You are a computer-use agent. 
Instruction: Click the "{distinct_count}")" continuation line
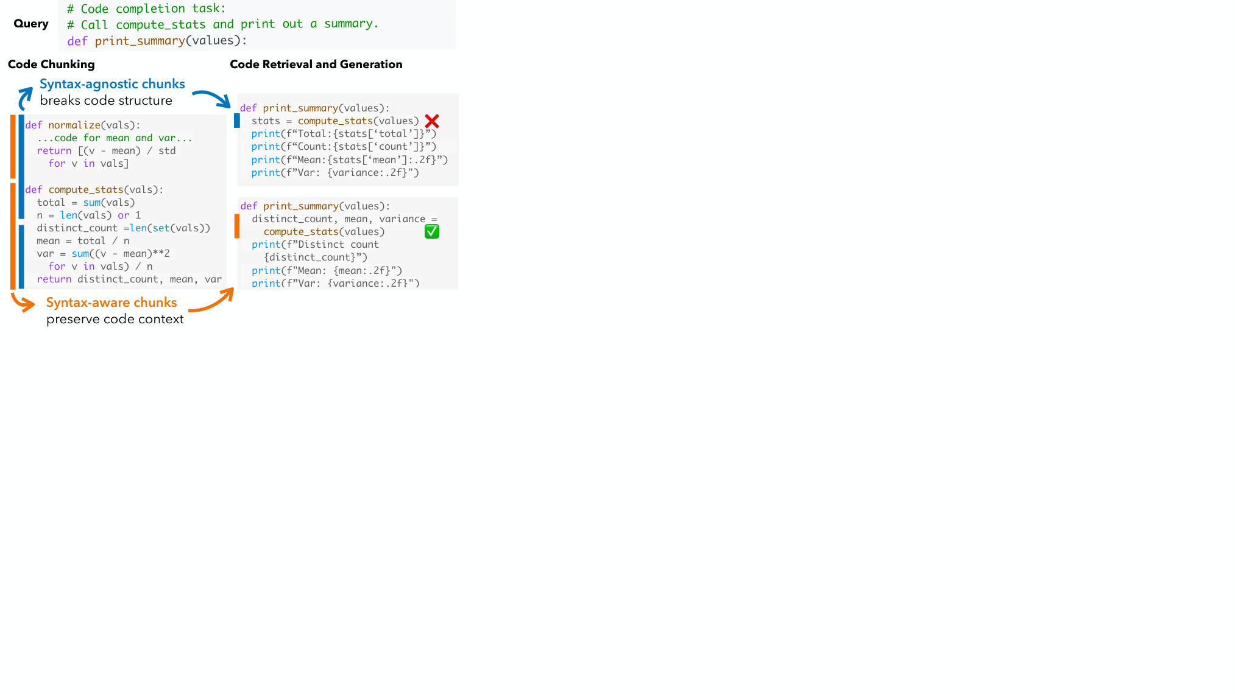click(x=316, y=258)
